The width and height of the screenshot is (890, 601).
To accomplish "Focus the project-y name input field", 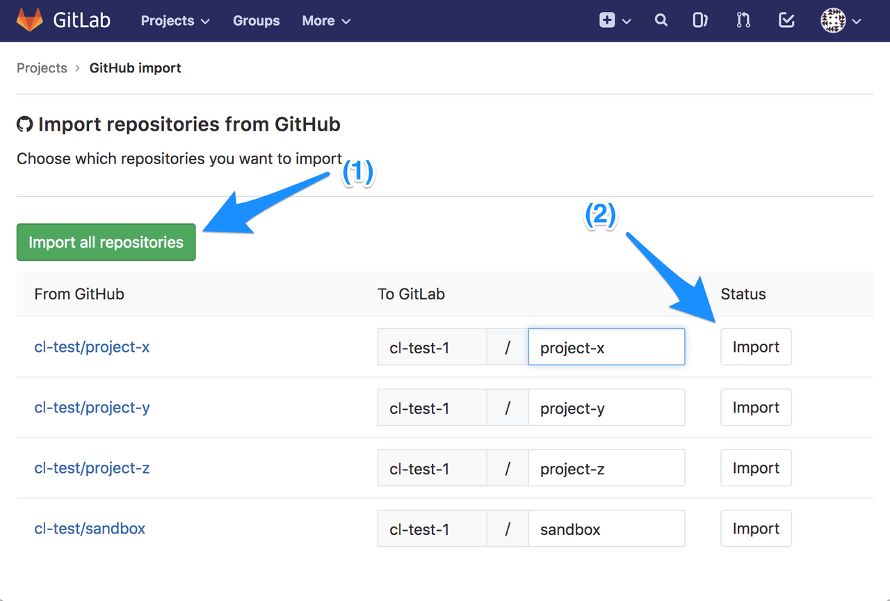I will click(x=606, y=408).
